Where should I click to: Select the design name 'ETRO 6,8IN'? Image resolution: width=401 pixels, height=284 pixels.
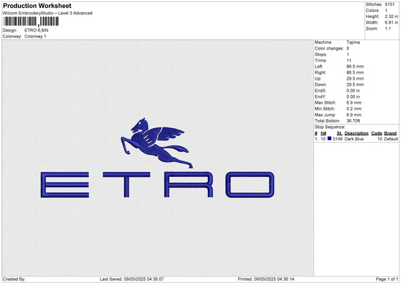click(x=36, y=30)
